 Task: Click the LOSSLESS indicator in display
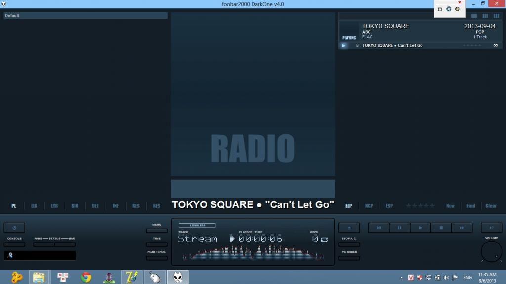pos(197,225)
